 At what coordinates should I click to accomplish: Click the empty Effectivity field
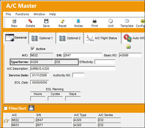click(105, 62)
